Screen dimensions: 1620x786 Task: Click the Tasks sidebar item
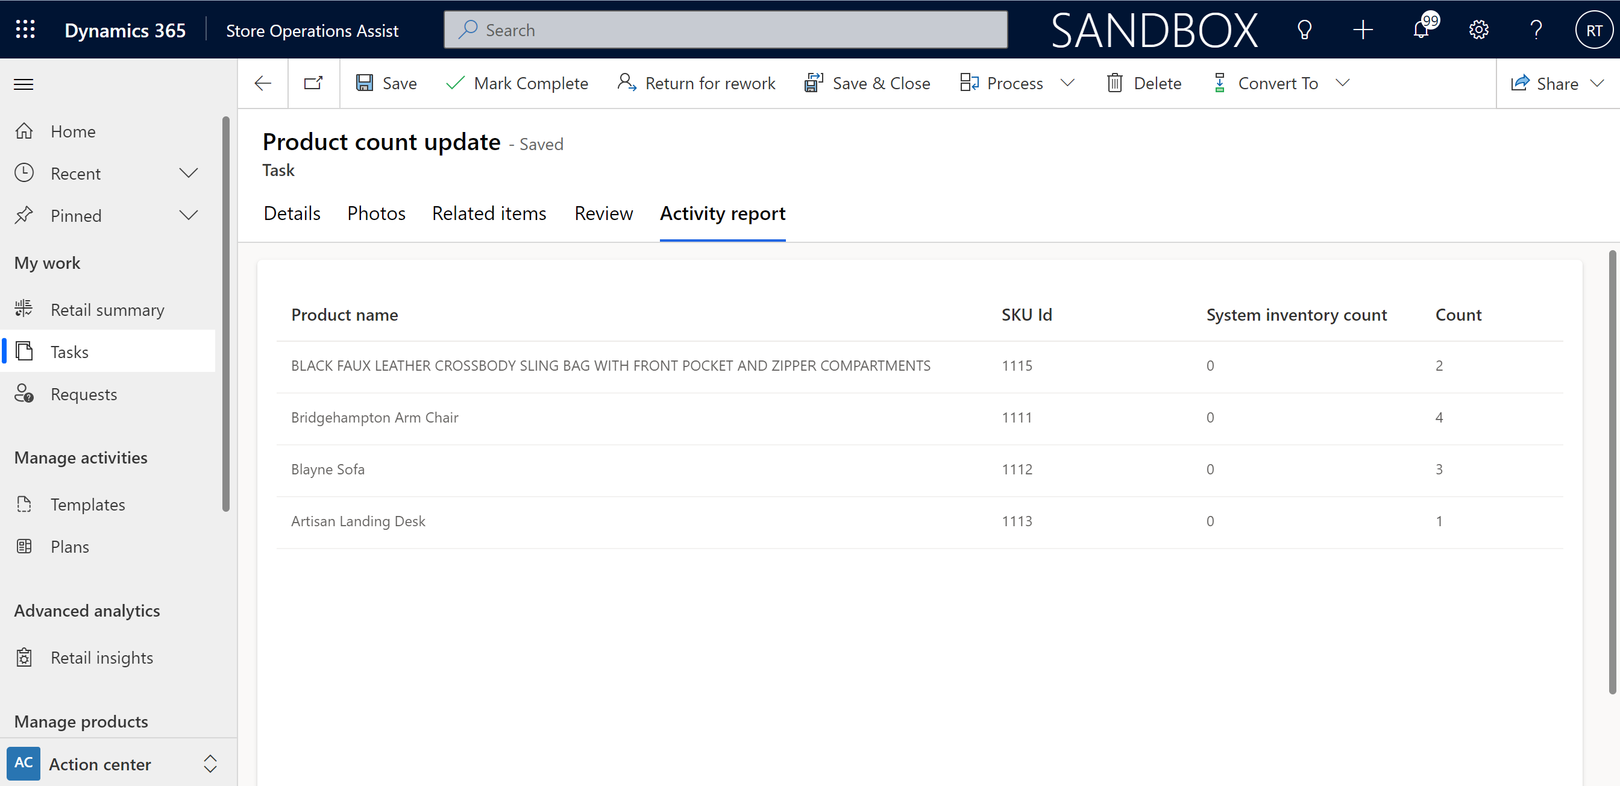pos(69,351)
